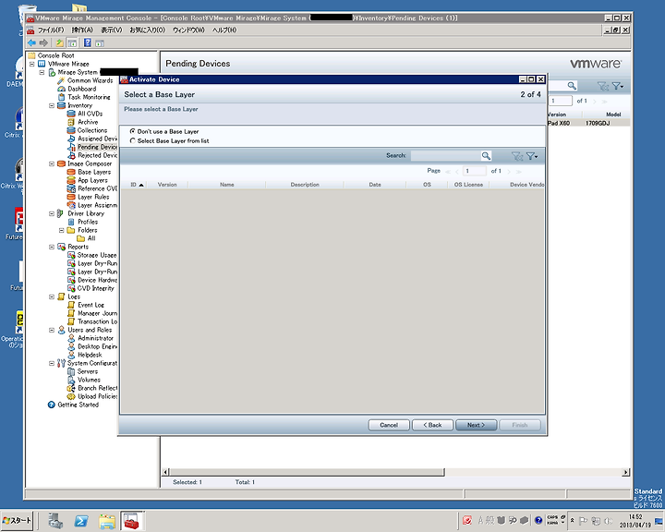Click the Search field in Activate Device dialog

click(x=446, y=156)
